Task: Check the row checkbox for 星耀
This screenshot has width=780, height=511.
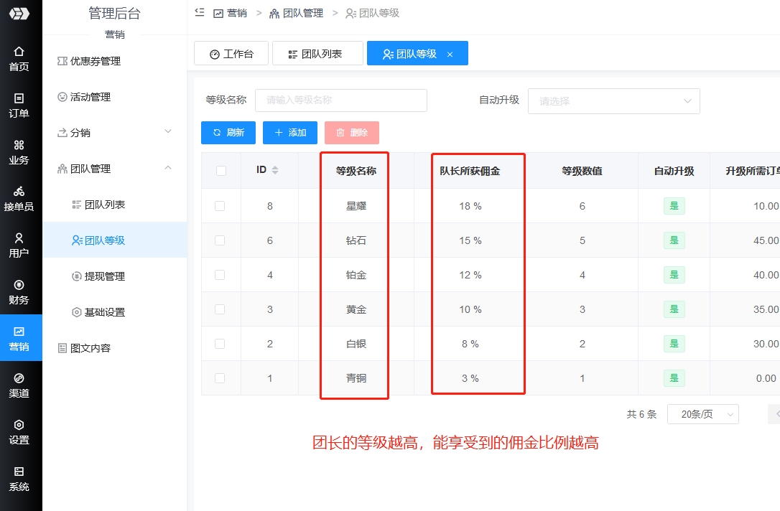Action: coord(220,206)
